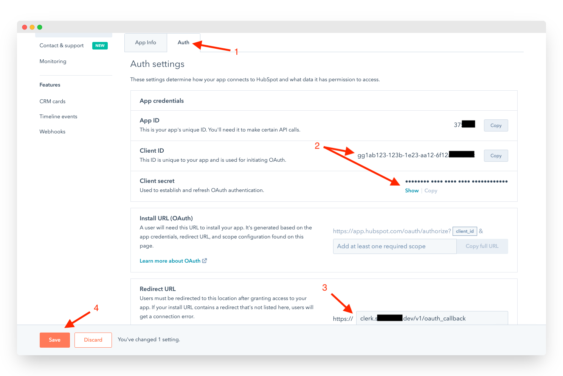
Task: Click the masked Client secret dots
Action: tap(456, 181)
